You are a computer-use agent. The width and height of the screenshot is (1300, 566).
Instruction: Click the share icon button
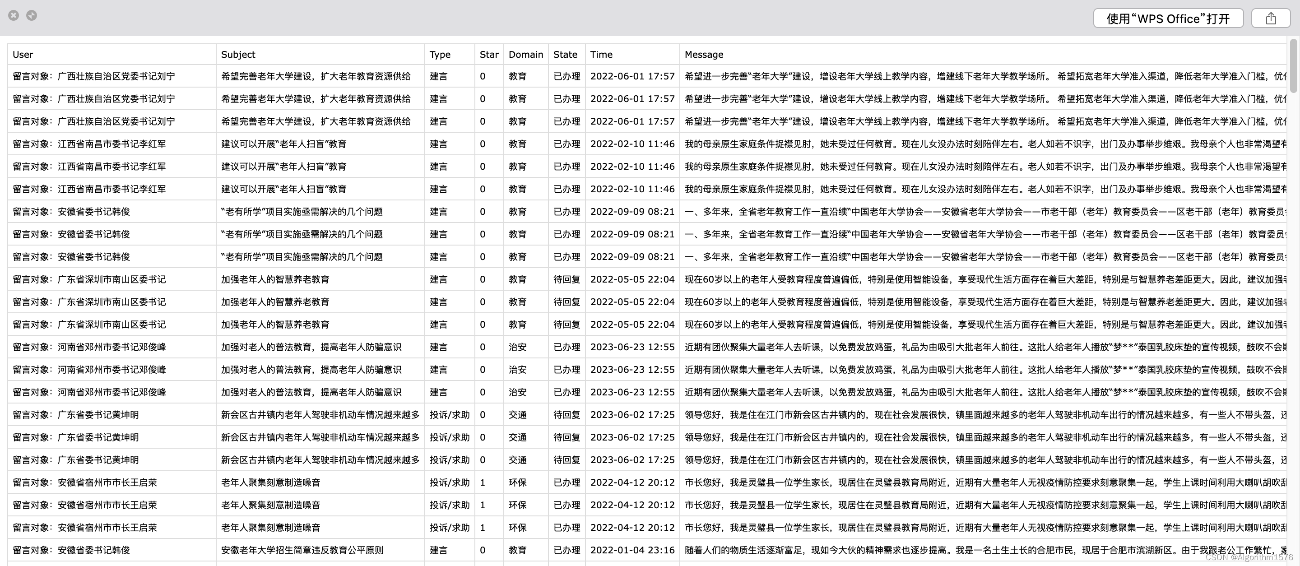pyautogui.click(x=1270, y=19)
